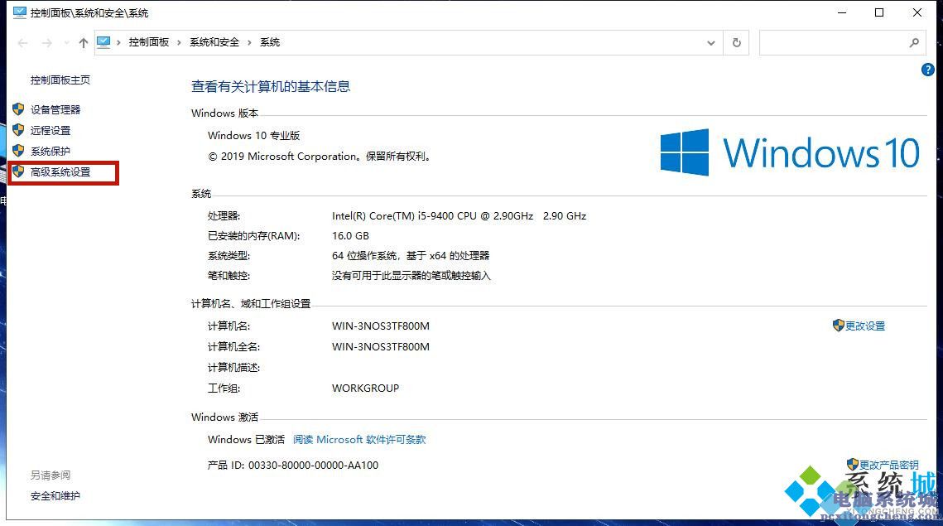943x526 pixels.
Task: Click shield icon next to 设备管理器
Action: click(x=18, y=109)
